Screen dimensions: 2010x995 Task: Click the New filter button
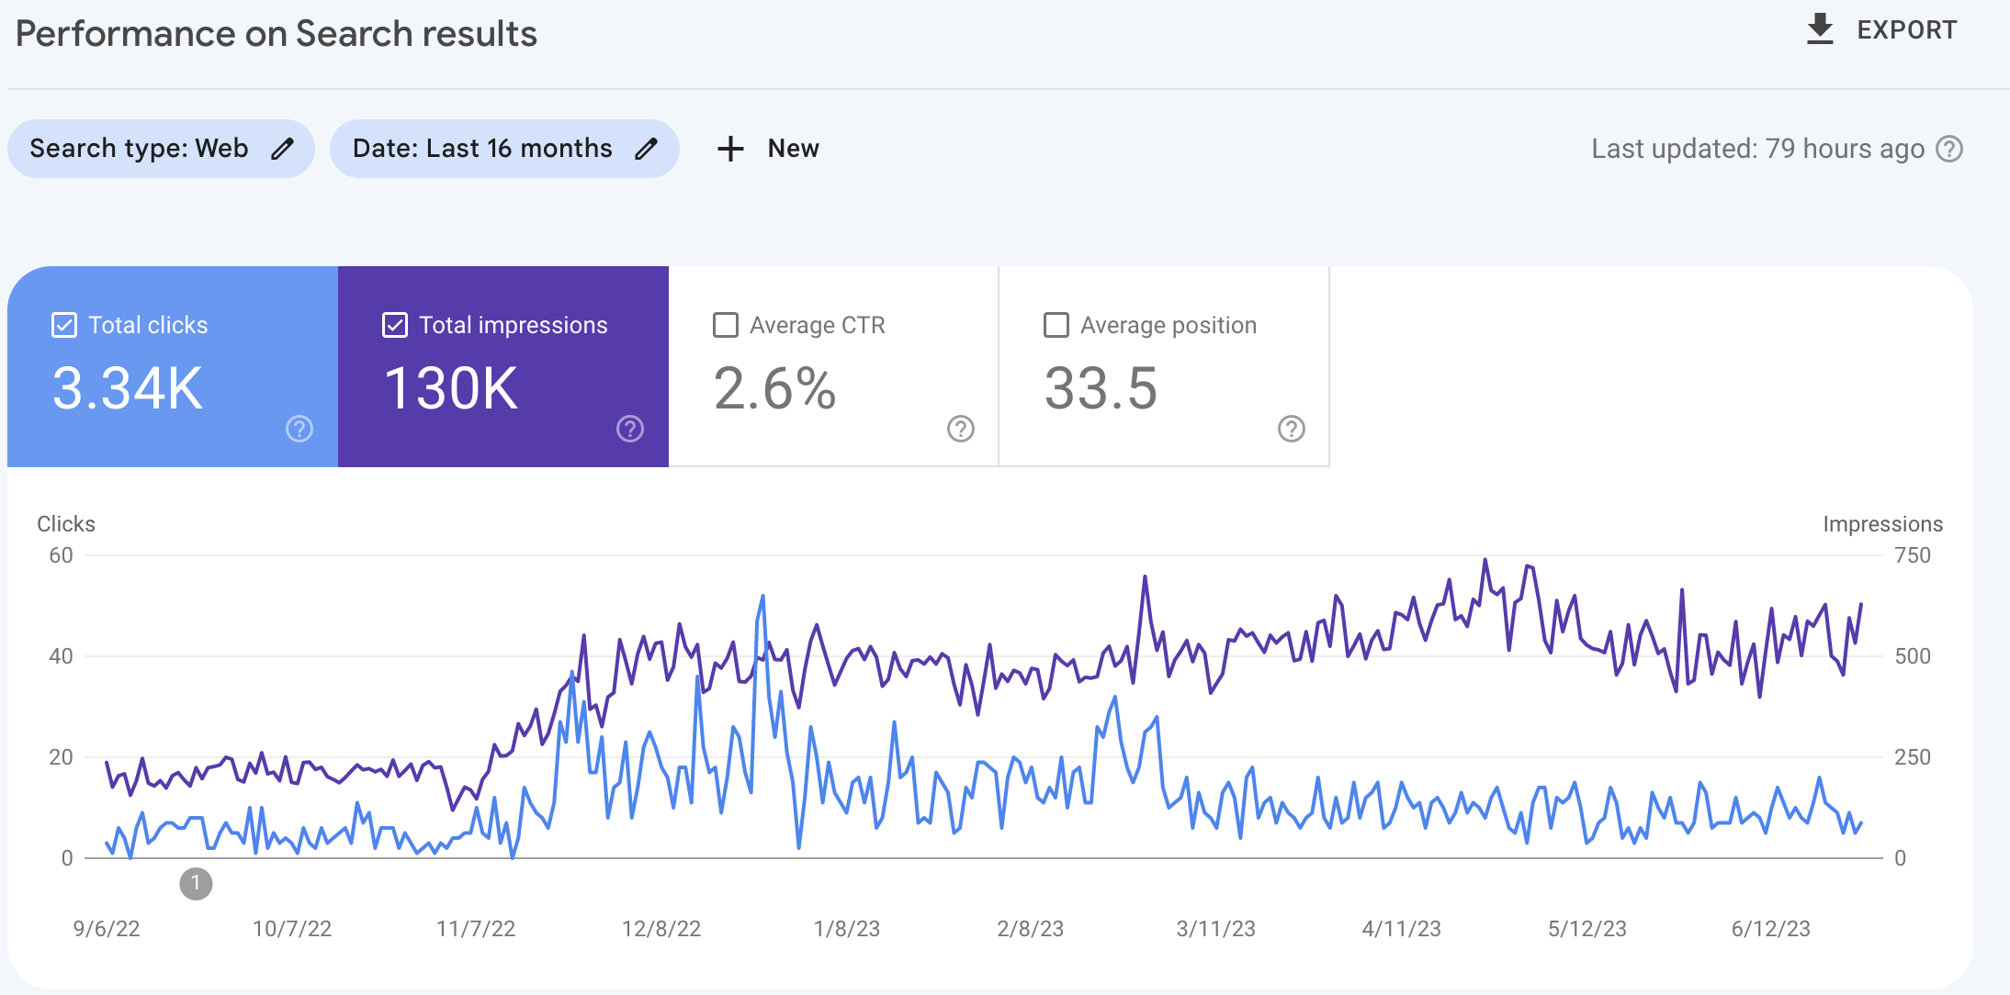point(793,149)
